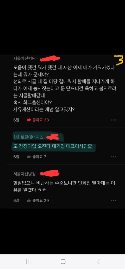This screenshot has height=269, width=125.
Task: Tap the 좋아요 33 label
Action: [41, 120]
